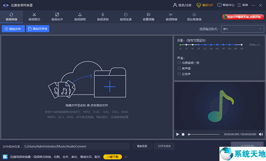Play the audio preview

177,134
